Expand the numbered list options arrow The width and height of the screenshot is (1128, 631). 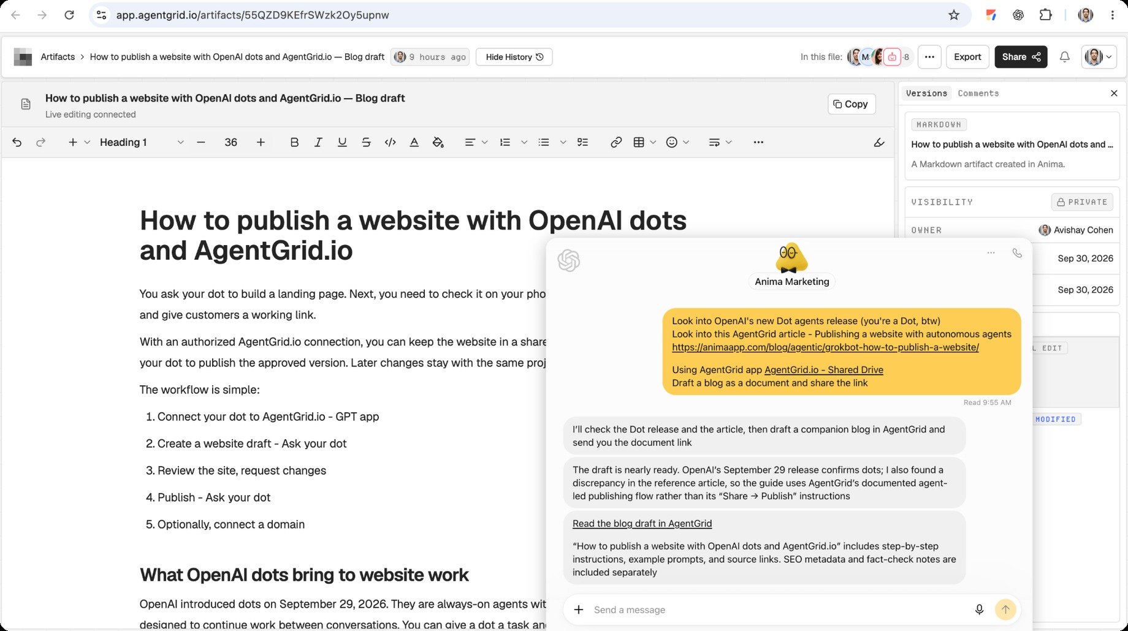click(x=524, y=142)
